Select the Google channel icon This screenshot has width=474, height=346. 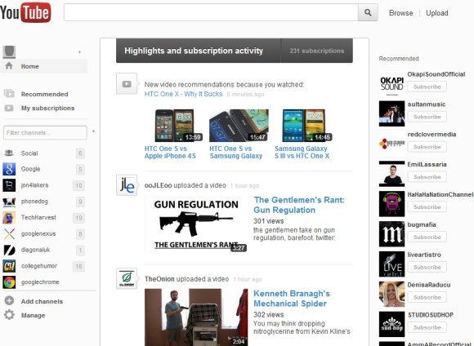9,169
